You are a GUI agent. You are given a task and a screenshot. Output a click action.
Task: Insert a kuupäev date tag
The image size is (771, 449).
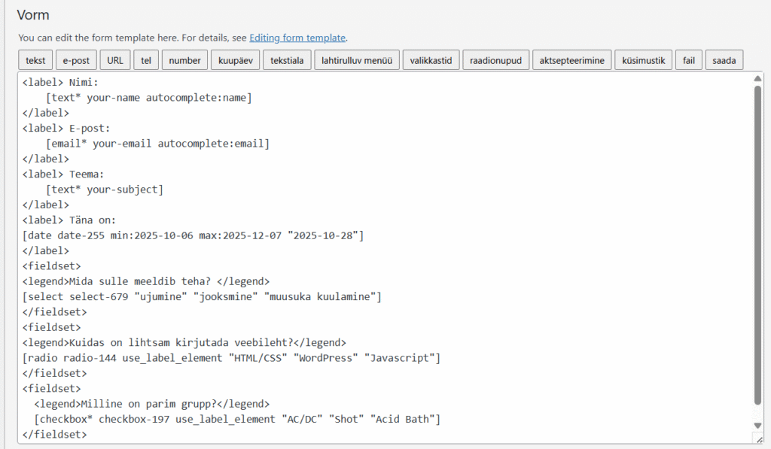pyautogui.click(x=236, y=60)
